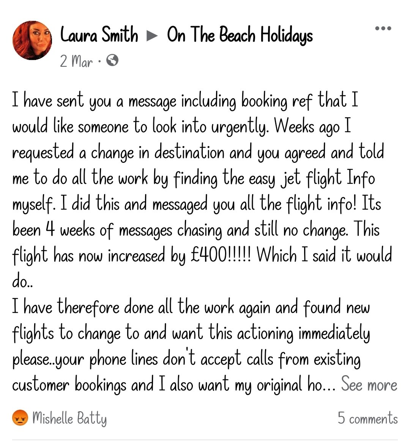410x442 pixels.
Task: Open the Laura Smith profile name link
Action: tap(99, 35)
